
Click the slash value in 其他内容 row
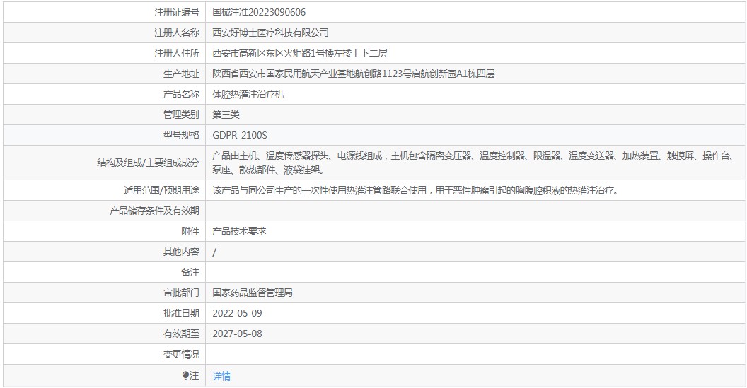click(x=214, y=252)
